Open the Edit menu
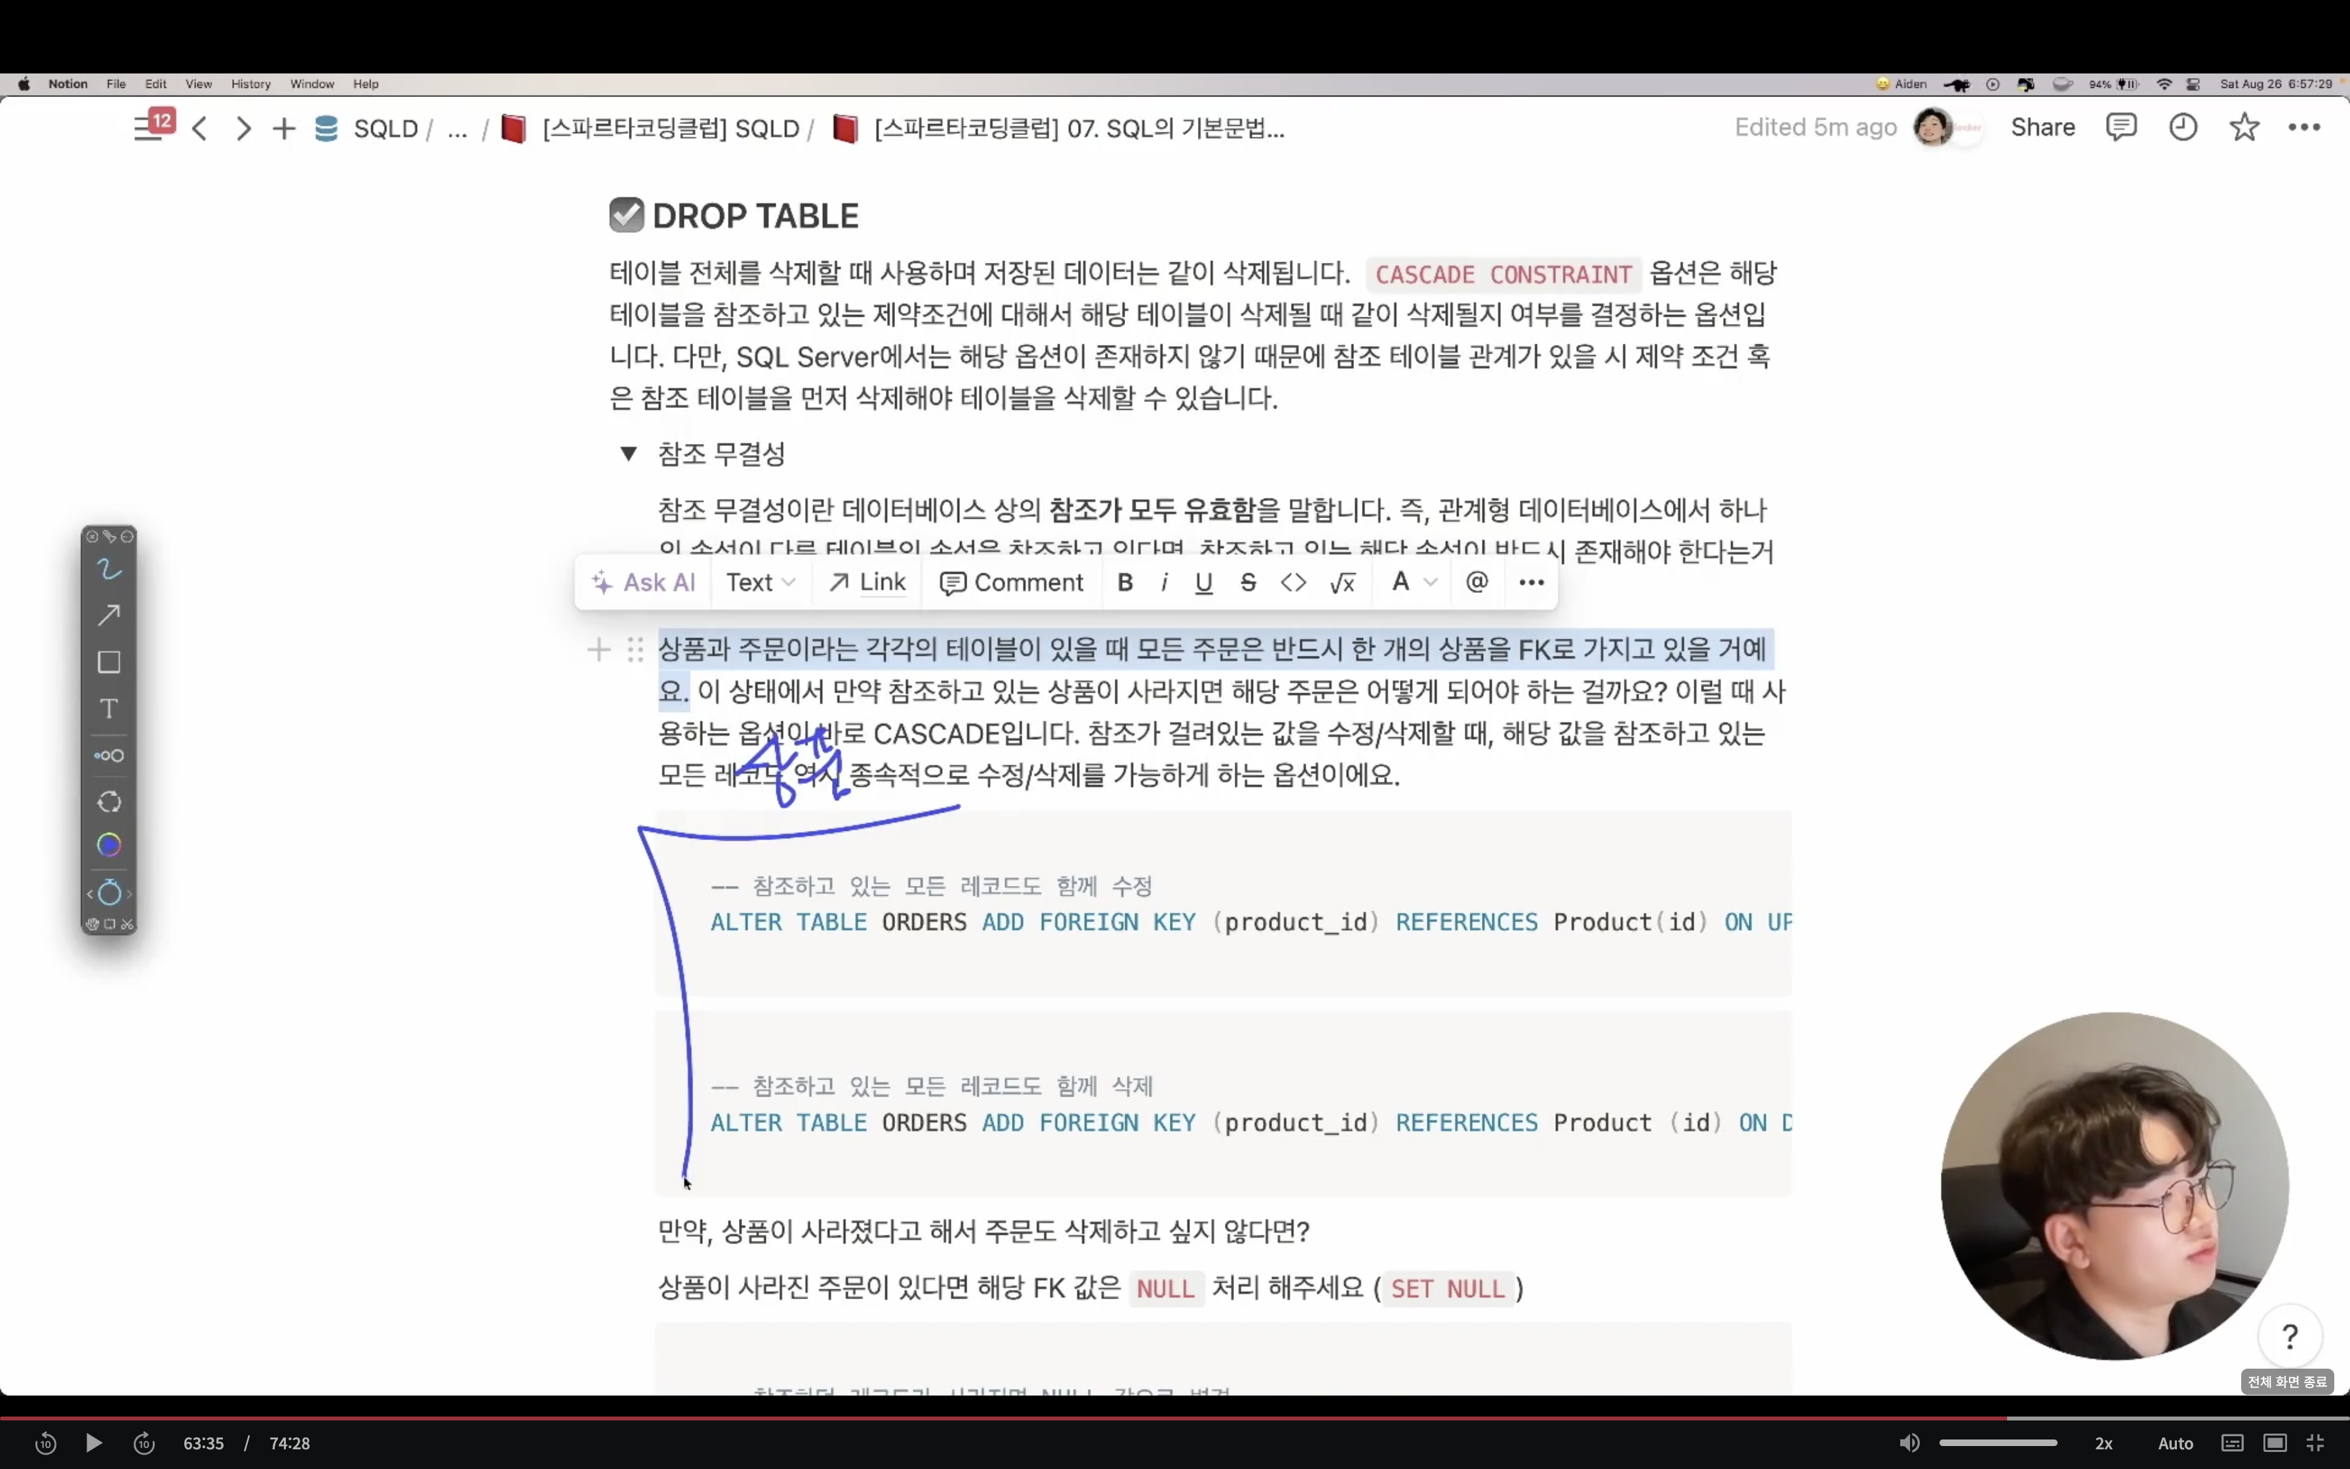This screenshot has width=2350, height=1469. pyautogui.click(x=155, y=83)
